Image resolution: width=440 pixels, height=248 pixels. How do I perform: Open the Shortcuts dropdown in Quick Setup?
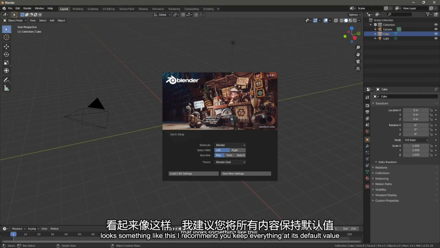[x=230, y=145]
